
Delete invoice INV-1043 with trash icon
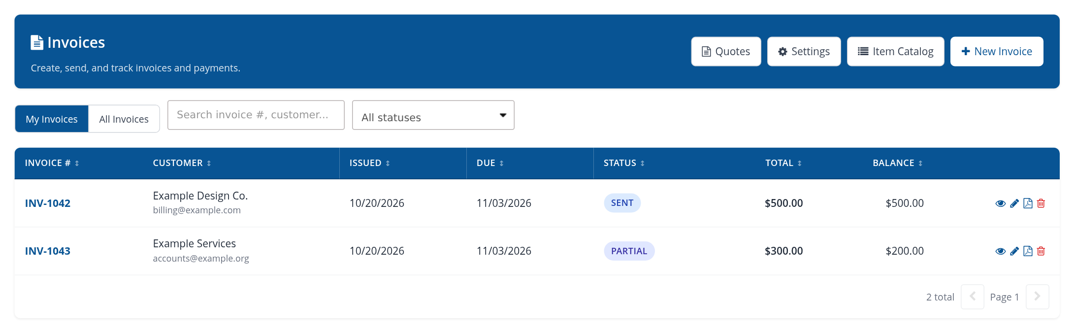click(1041, 251)
